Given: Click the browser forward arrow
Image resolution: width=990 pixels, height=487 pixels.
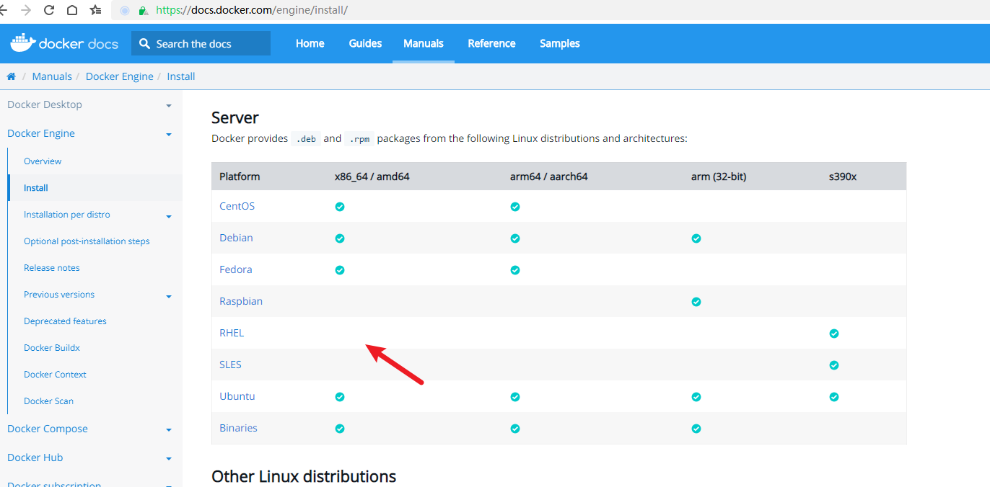Looking at the screenshot, I should click(27, 10).
